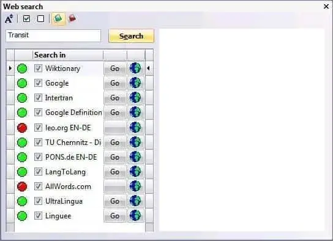Click the font size A icon
The image size is (333, 241).
click(x=9, y=19)
